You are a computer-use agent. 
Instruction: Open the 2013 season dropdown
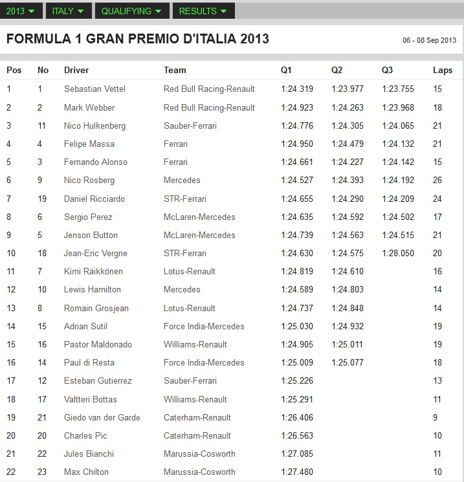pyautogui.click(x=21, y=11)
